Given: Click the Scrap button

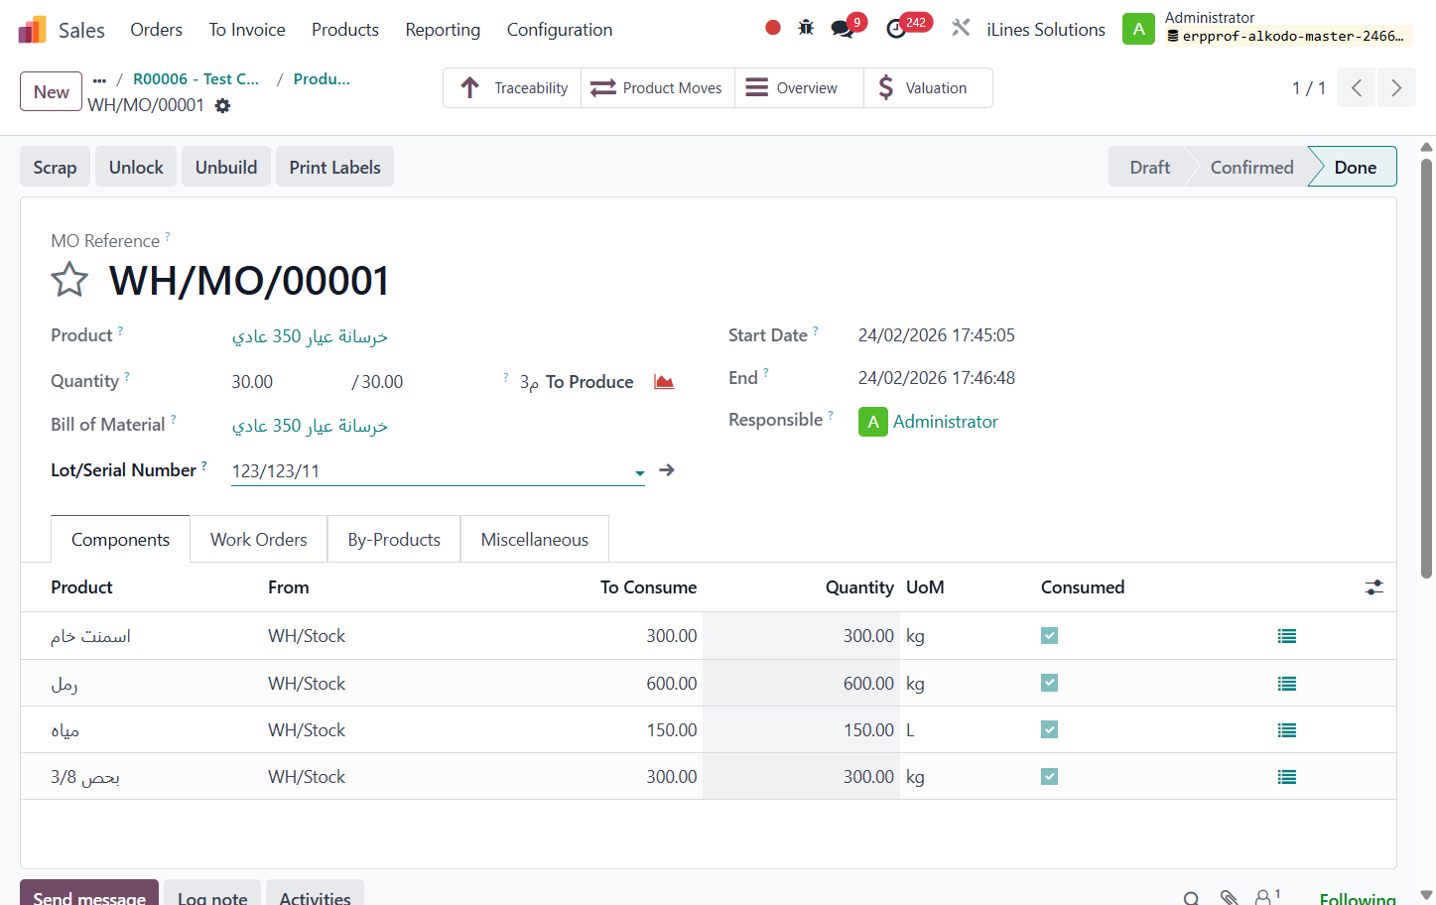Looking at the screenshot, I should [x=55, y=167].
